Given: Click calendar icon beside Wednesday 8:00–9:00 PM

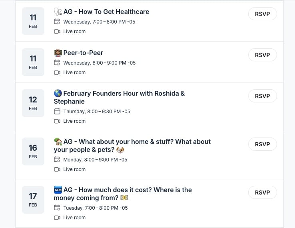Looking at the screenshot, I should click(x=57, y=63).
